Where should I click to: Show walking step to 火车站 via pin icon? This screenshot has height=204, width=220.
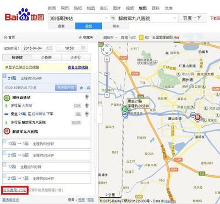tap(87, 105)
